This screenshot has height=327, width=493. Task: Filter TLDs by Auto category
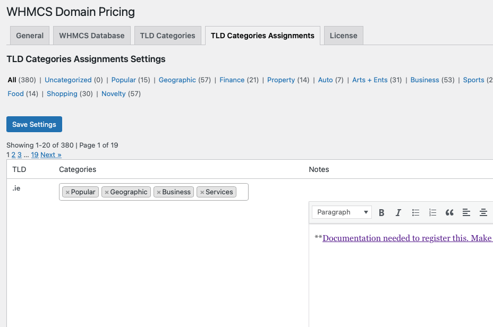click(x=326, y=80)
